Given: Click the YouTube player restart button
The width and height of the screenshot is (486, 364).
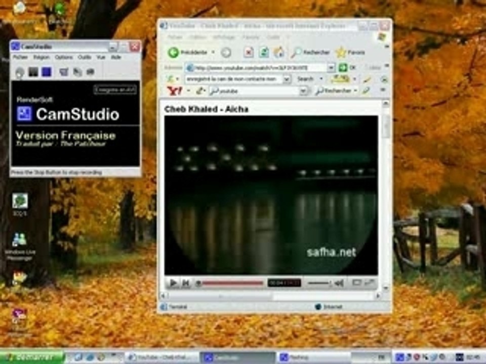Looking at the screenshot, I should click(x=185, y=283).
